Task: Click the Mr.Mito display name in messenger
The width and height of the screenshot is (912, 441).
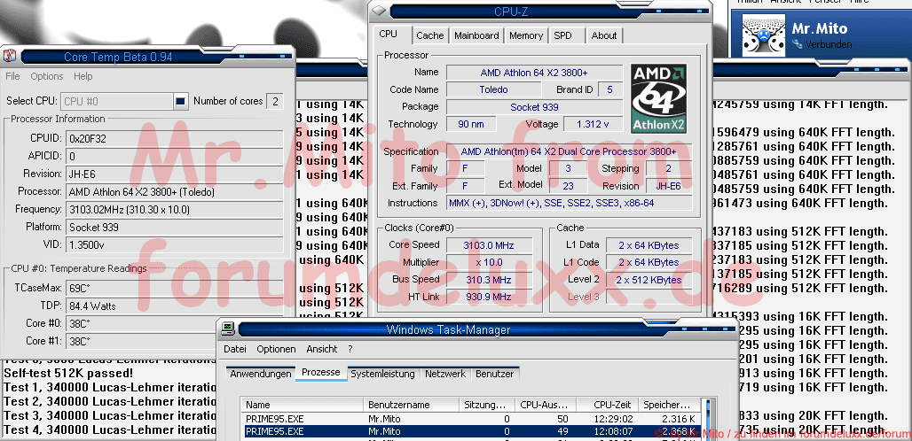Action: point(820,27)
